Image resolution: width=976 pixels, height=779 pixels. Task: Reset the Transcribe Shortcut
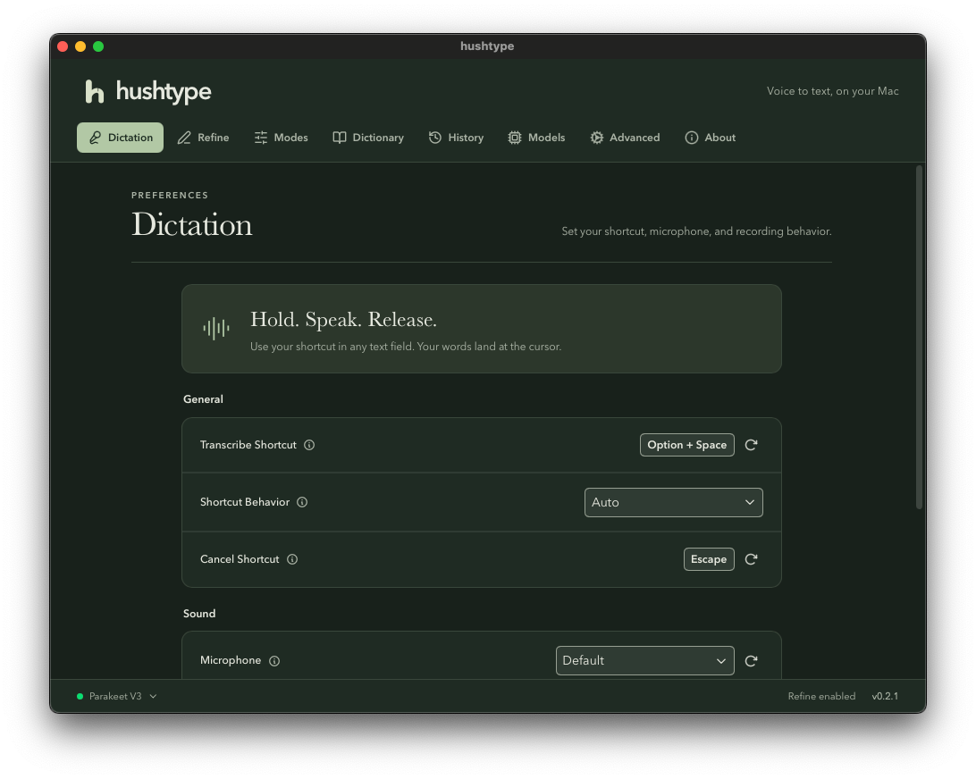point(752,445)
